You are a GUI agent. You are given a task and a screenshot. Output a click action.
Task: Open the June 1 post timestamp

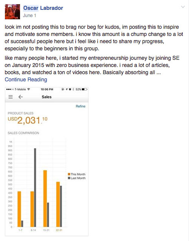pyautogui.click(x=29, y=16)
